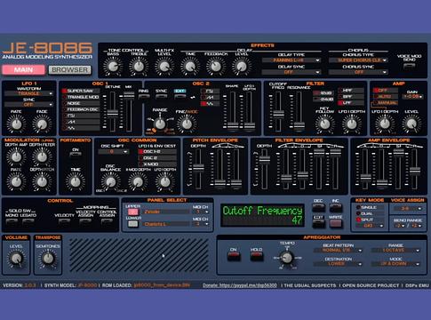Click the OSC 1 Detune slider
Screen dimensions: 431x320
point(112,112)
